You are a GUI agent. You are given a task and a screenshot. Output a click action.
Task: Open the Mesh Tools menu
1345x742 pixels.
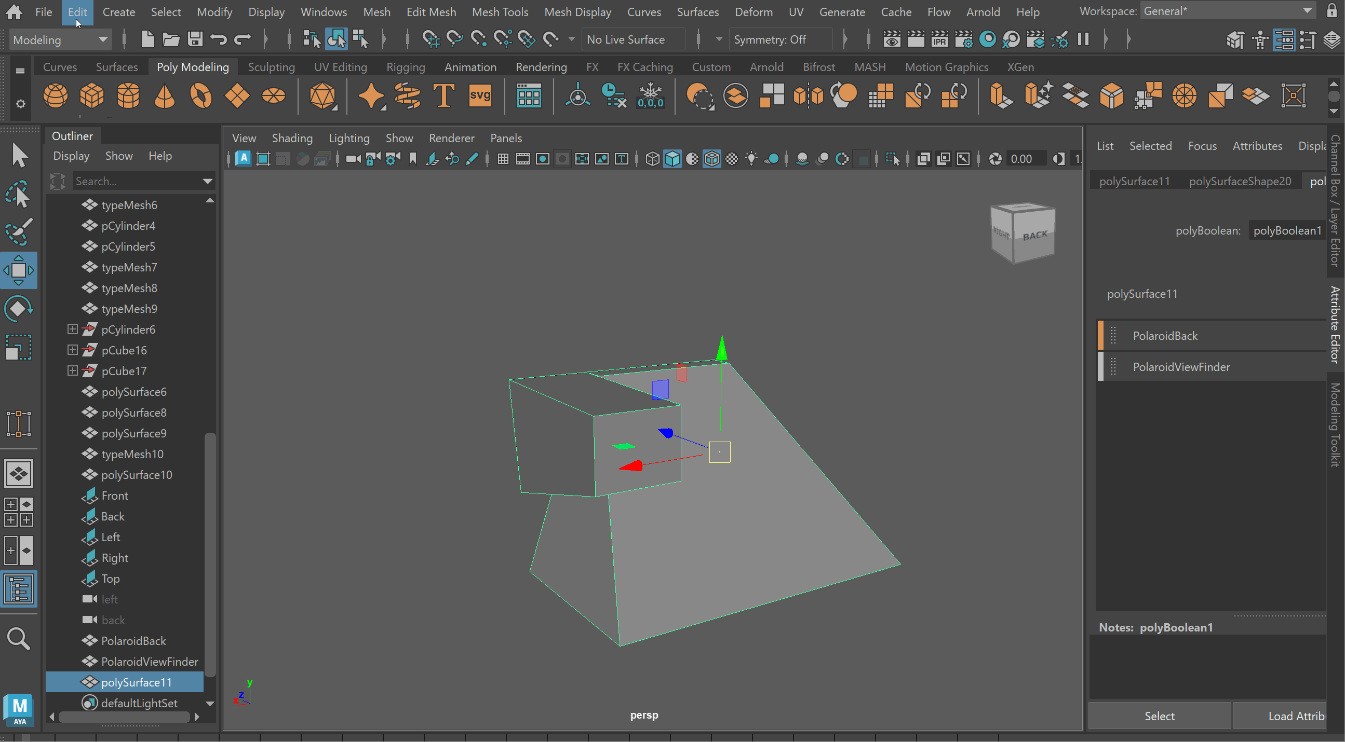pyautogui.click(x=500, y=11)
